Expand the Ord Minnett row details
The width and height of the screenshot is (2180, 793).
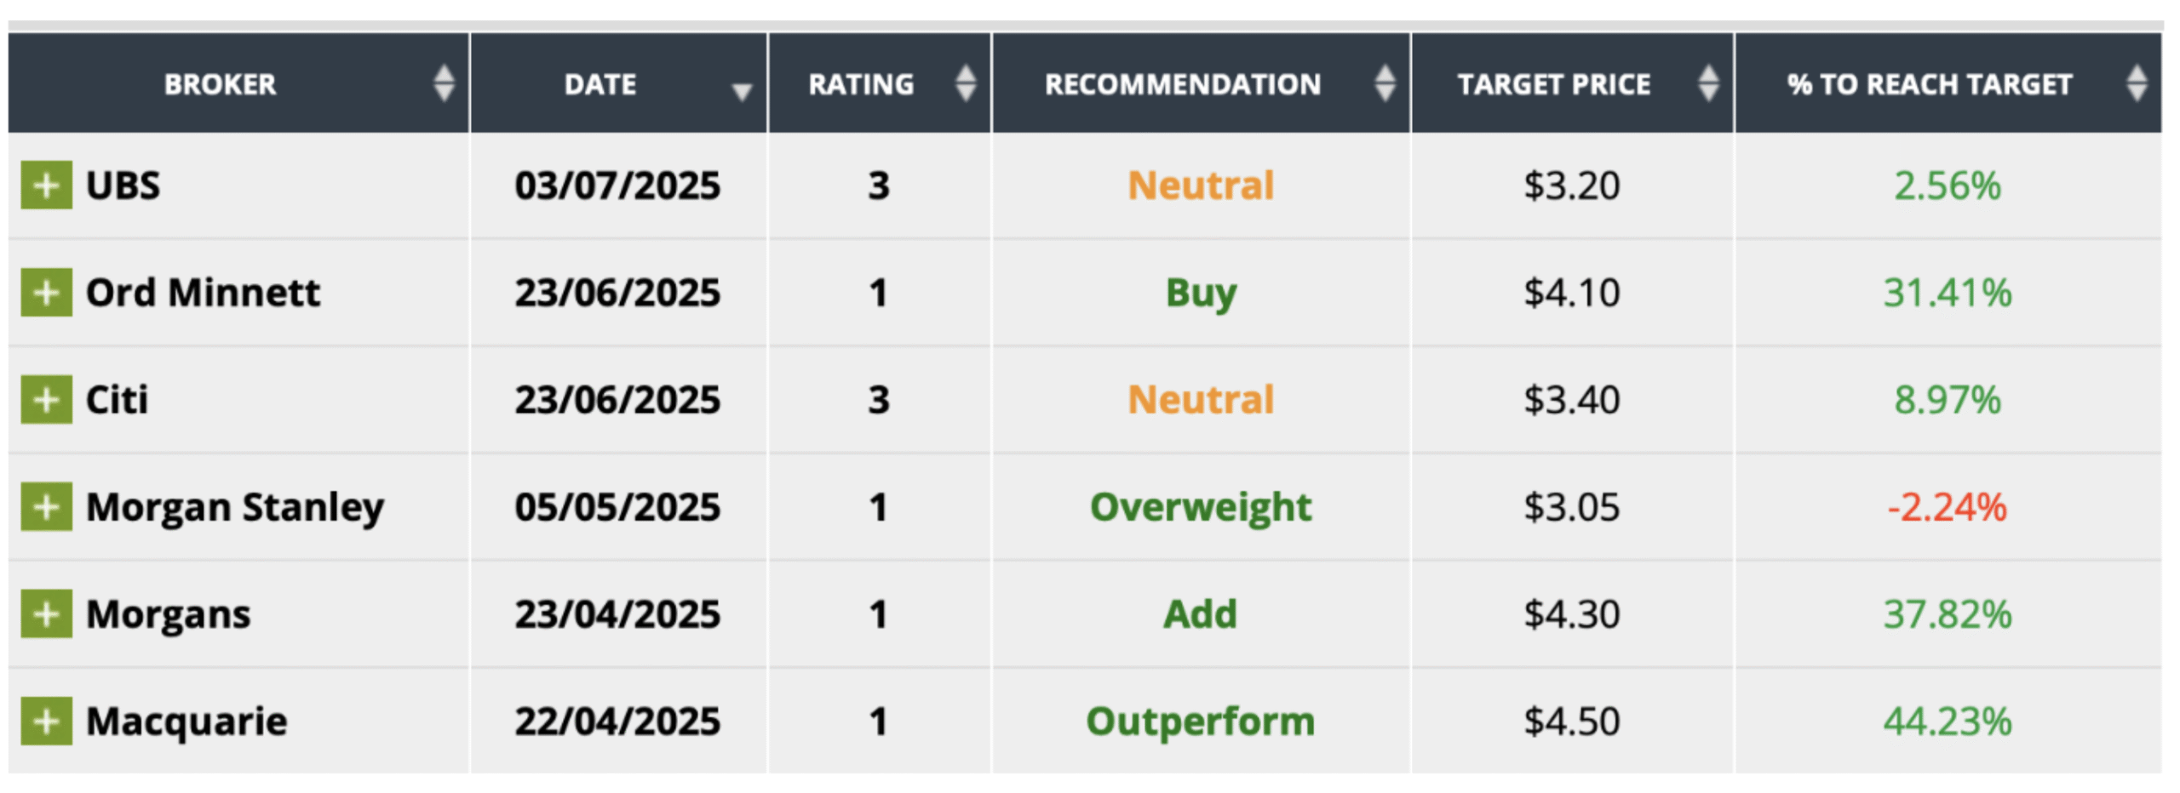46,293
